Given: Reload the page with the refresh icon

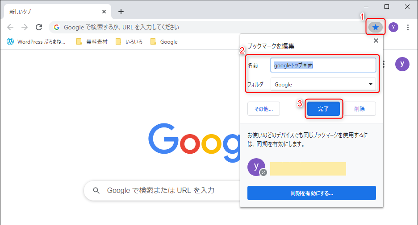Looking at the screenshot, I should pos(39,27).
